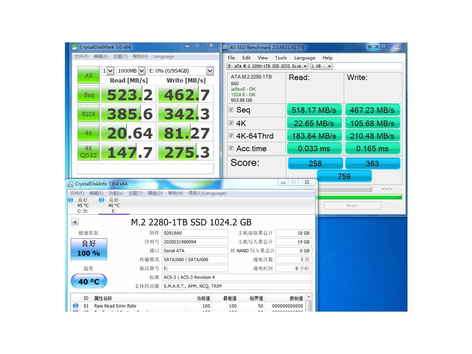
Task: Open 硬盘(D) menu in CrystalDiskInfo
Action: coord(155,193)
